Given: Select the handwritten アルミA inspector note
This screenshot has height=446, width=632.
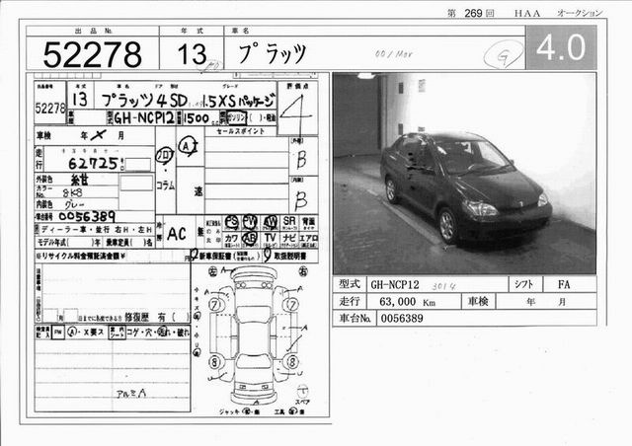Looking at the screenshot, I should (130, 394).
